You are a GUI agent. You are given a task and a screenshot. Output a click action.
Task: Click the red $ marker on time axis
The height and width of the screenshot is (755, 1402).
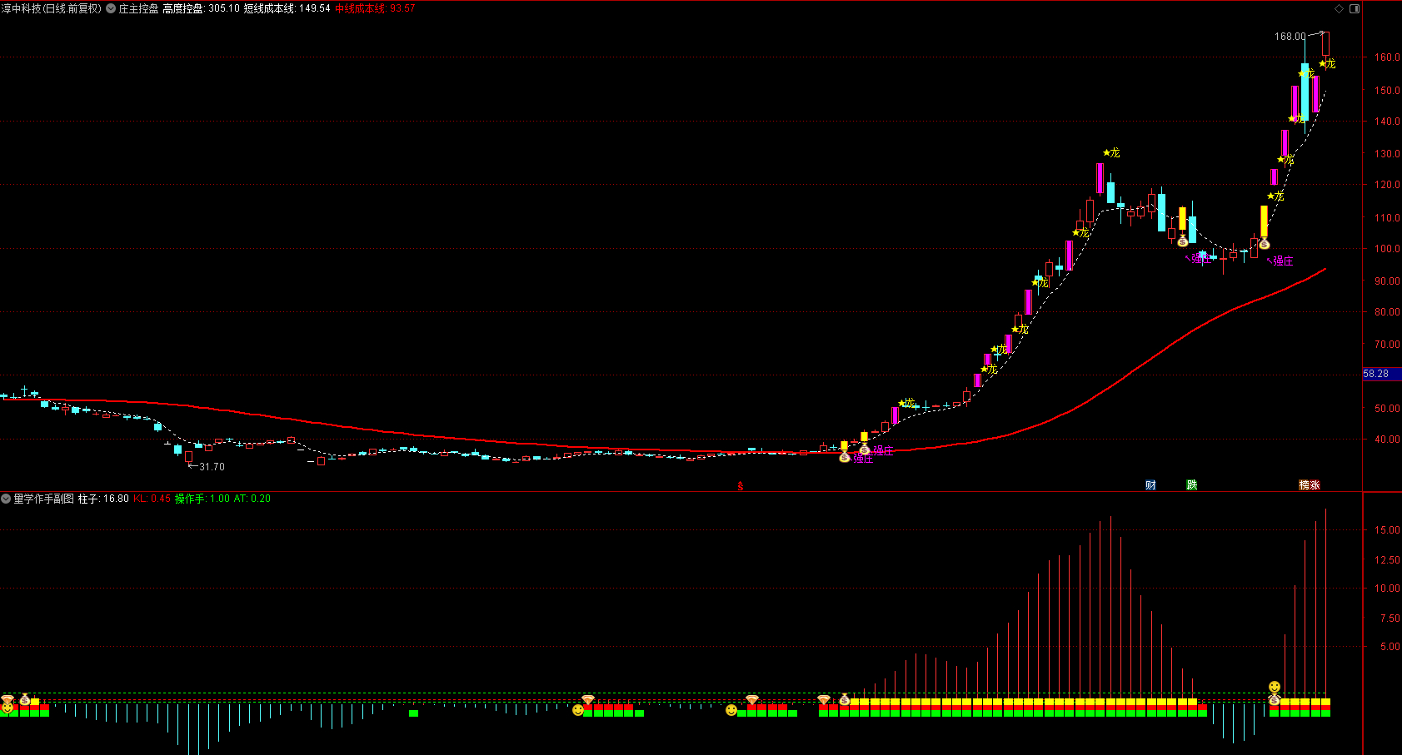(x=740, y=486)
